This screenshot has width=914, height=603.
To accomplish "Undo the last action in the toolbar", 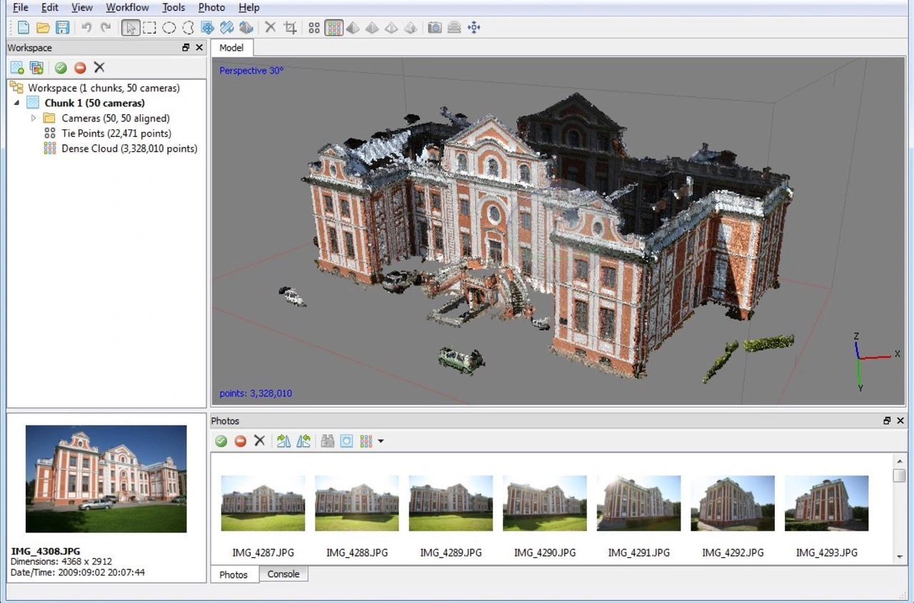I will click(x=86, y=28).
